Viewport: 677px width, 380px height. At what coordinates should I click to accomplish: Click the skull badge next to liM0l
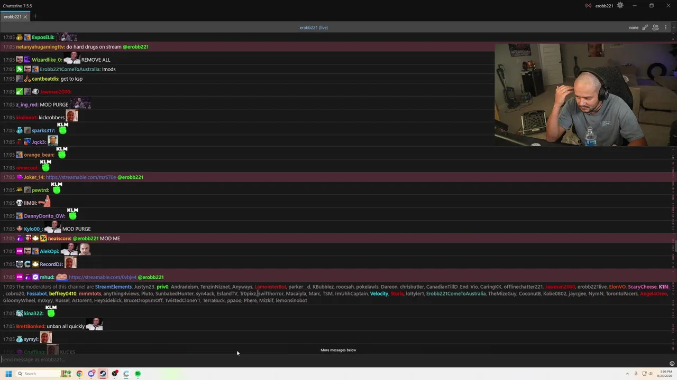point(20,203)
